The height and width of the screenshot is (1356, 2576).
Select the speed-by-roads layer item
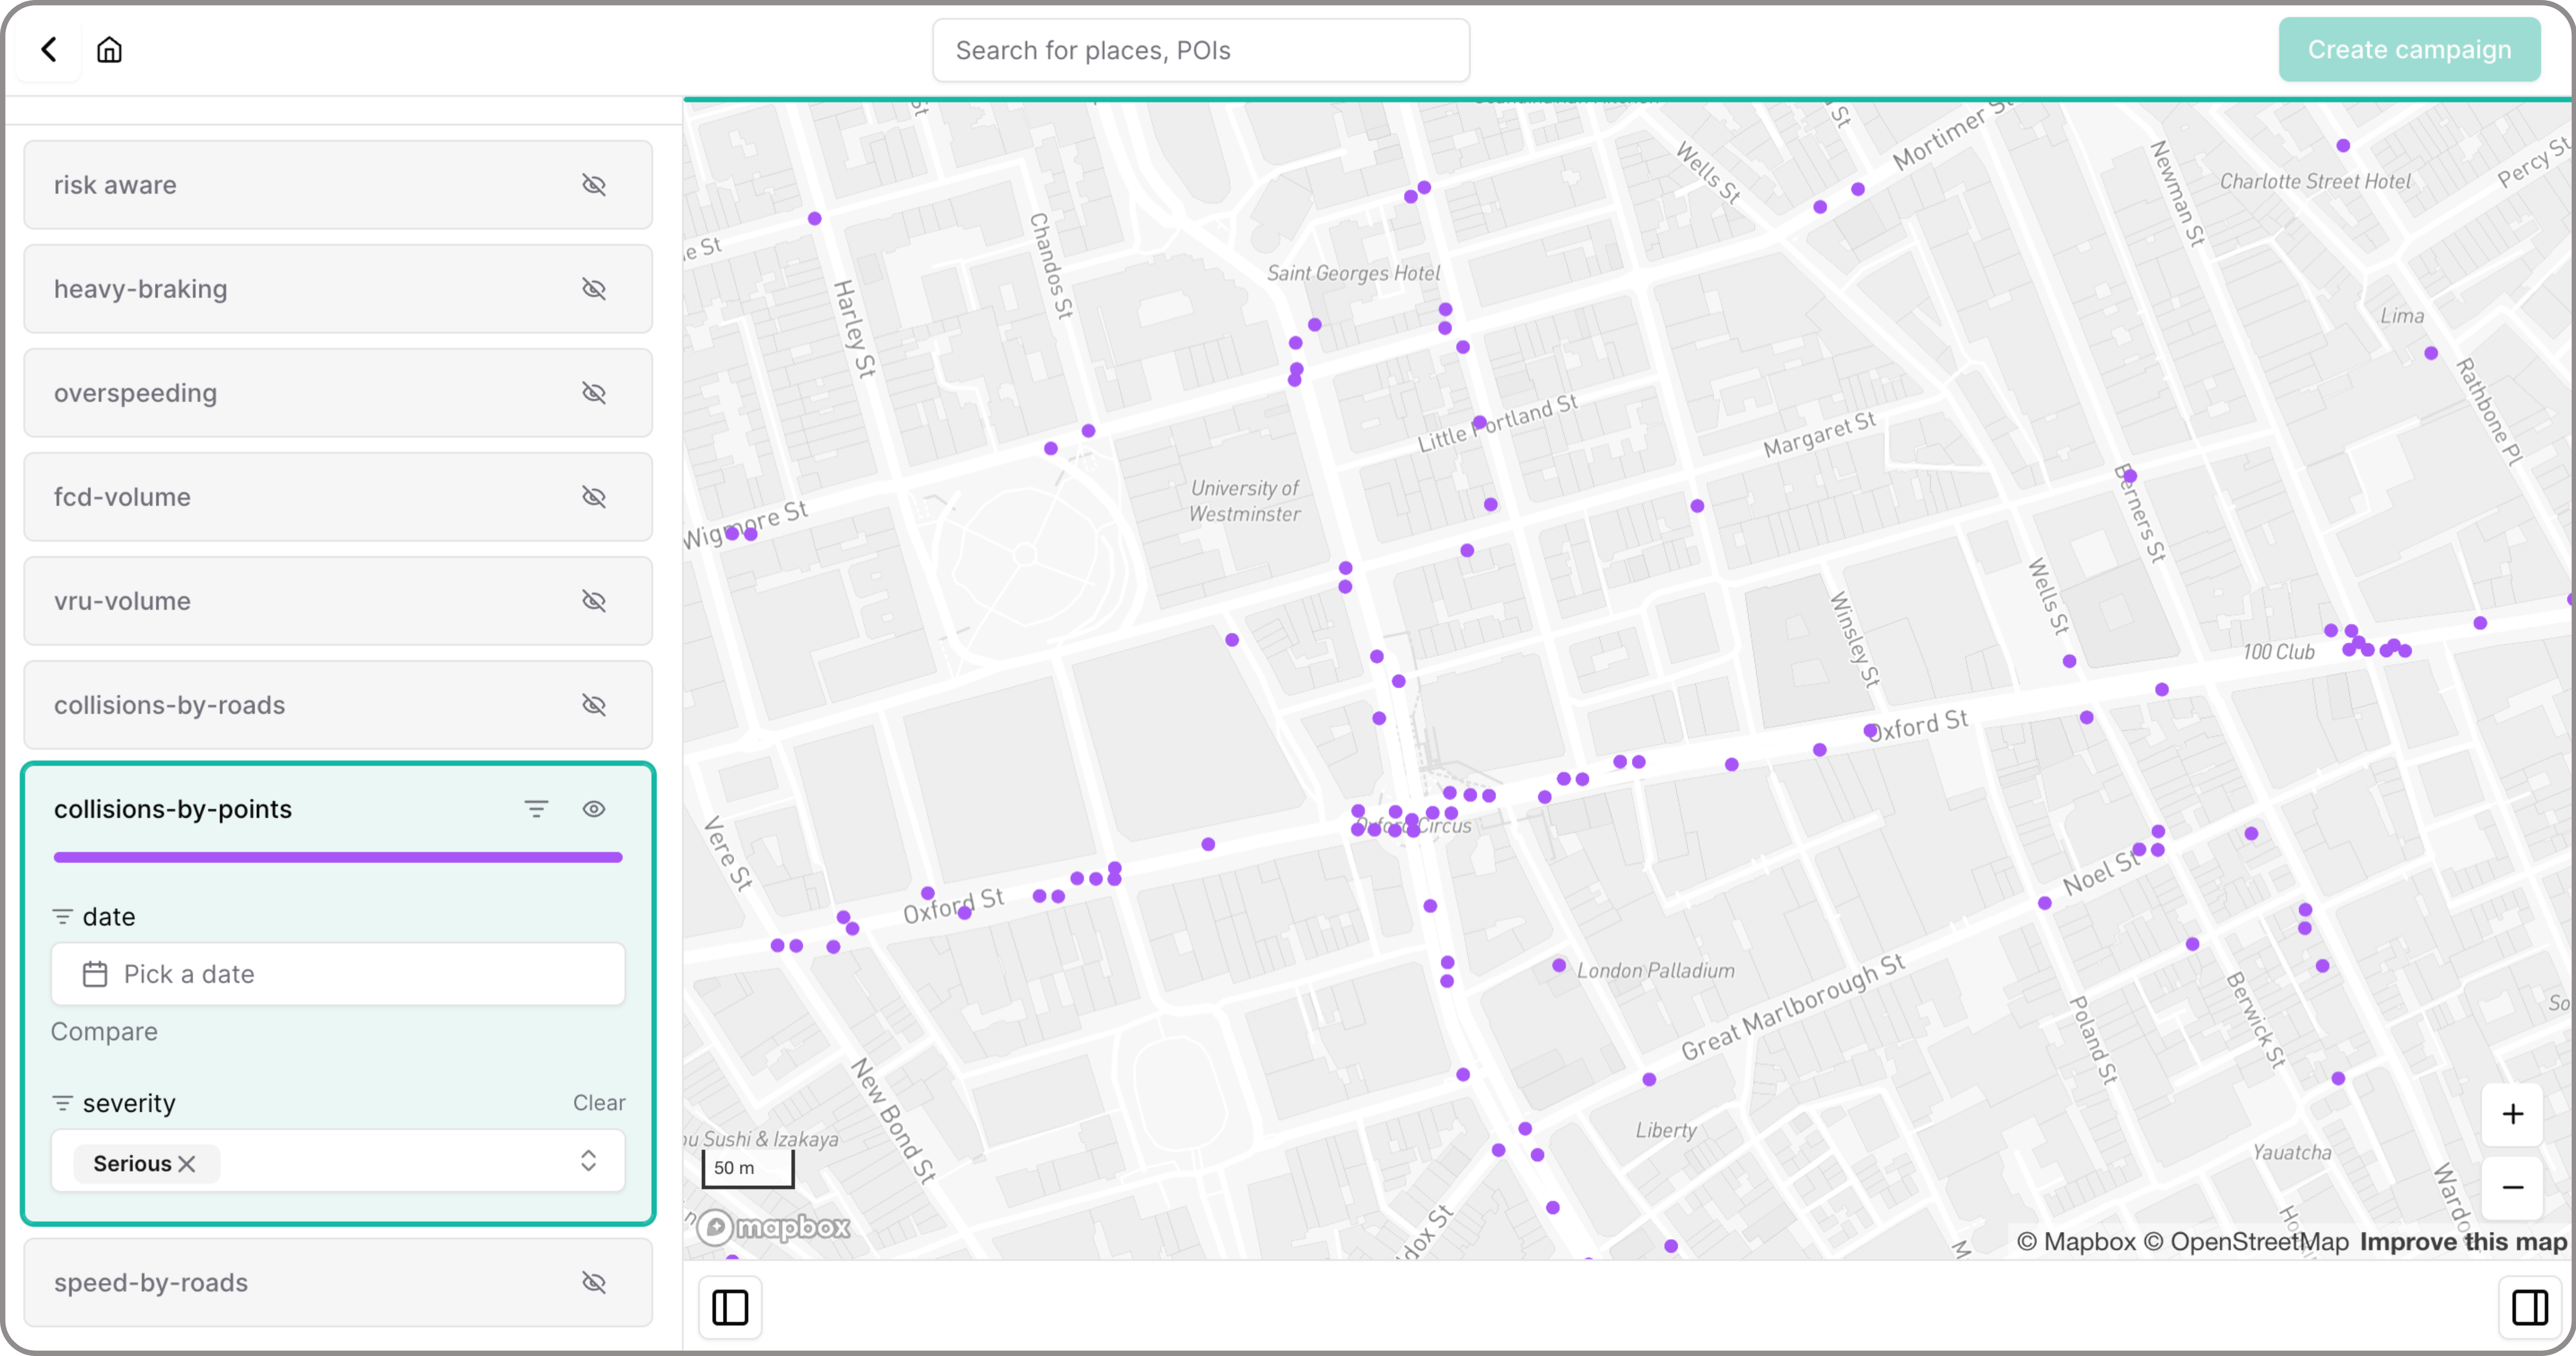coord(300,1283)
